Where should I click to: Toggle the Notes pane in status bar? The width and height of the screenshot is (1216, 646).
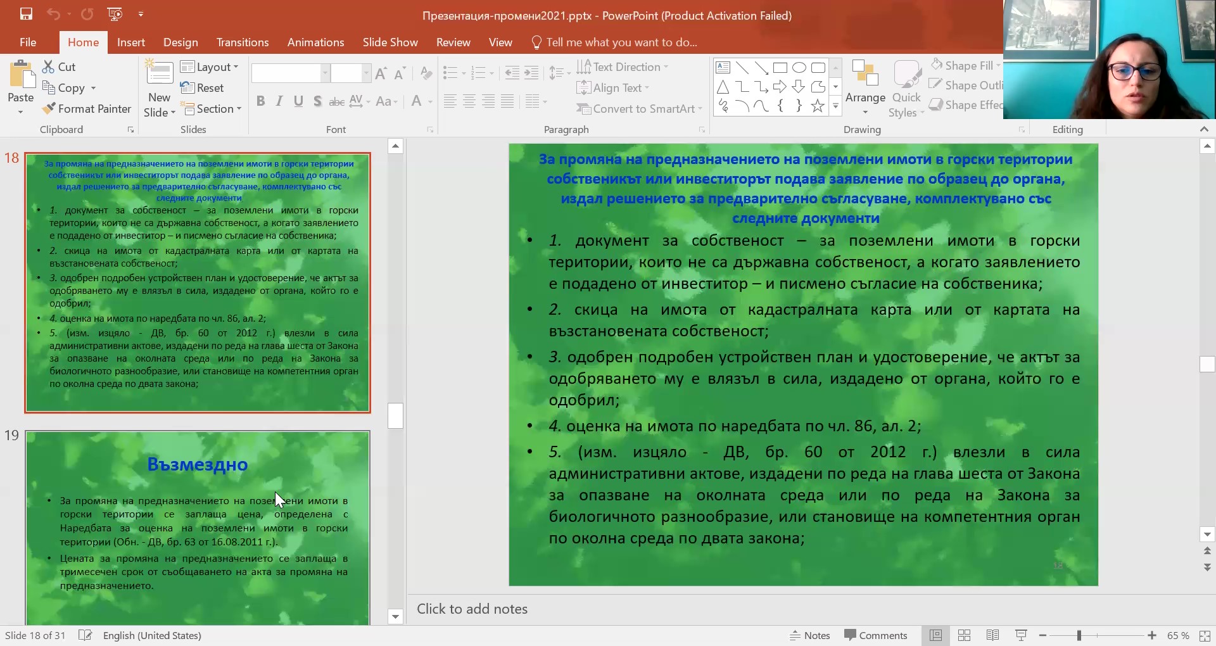click(809, 635)
